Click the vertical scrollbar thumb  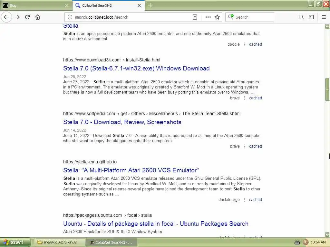point(327,89)
